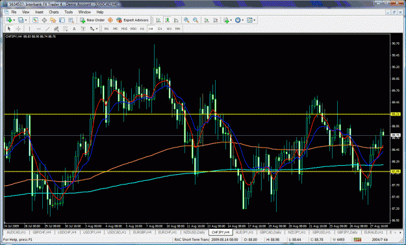406x245 pixels.
Task: Open the Charts menu
Action: (54, 12)
